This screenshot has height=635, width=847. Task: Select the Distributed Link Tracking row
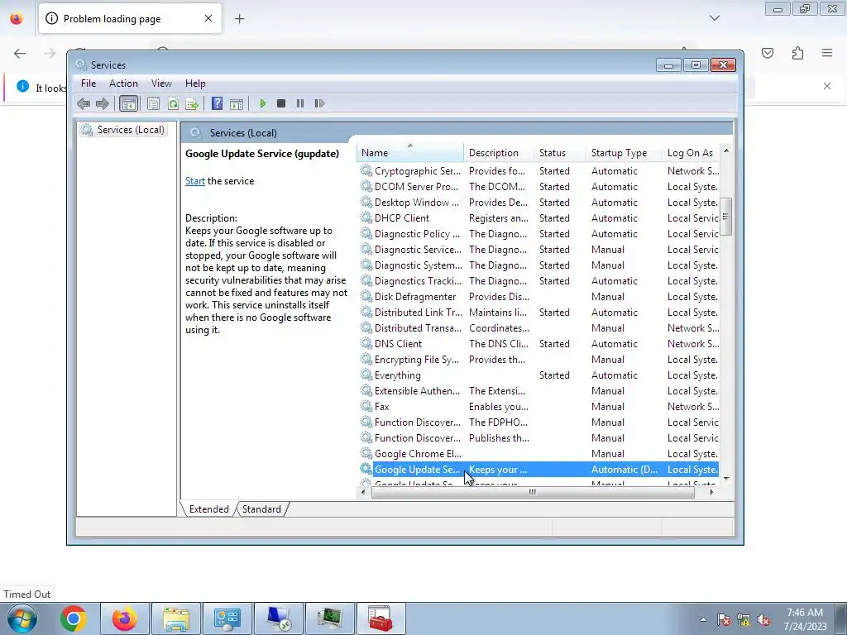tap(538, 312)
